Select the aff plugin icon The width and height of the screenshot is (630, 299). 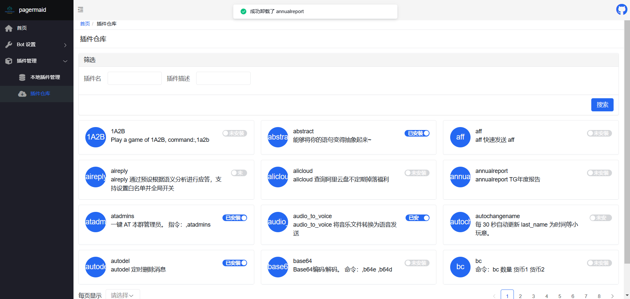(x=460, y=137)
